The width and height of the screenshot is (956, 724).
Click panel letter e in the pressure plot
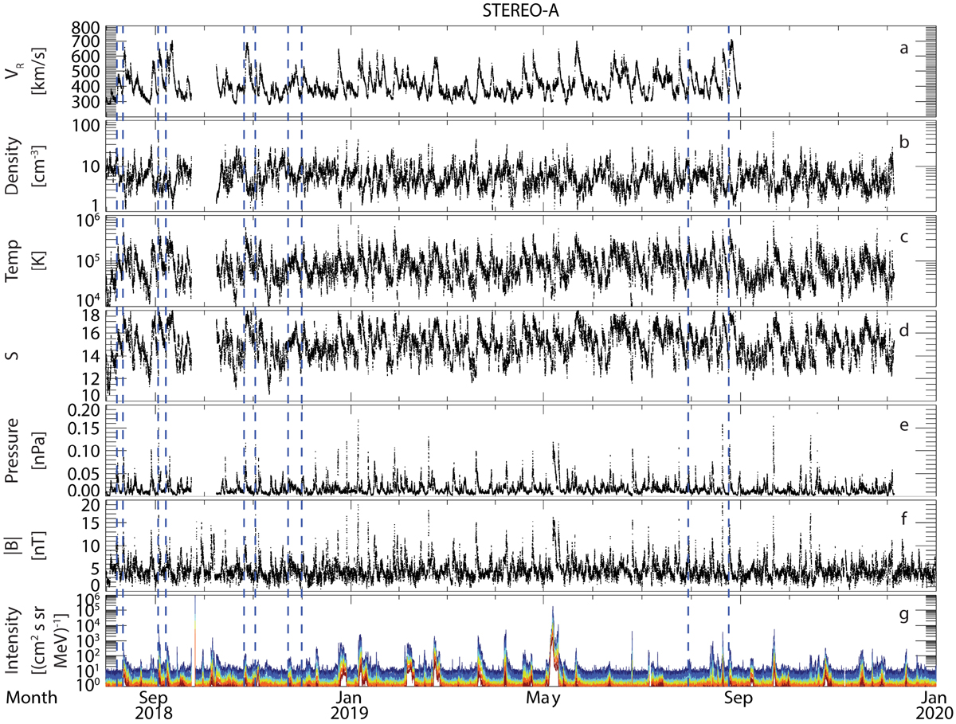pos(903,427)
